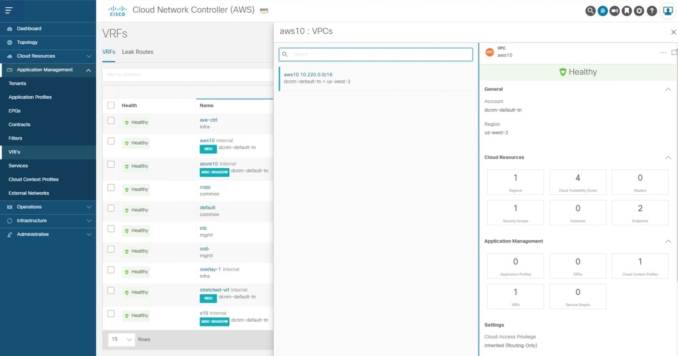Click the Application Management sidebar icon
Screen dimensions: 678x356
coord(10,70)
